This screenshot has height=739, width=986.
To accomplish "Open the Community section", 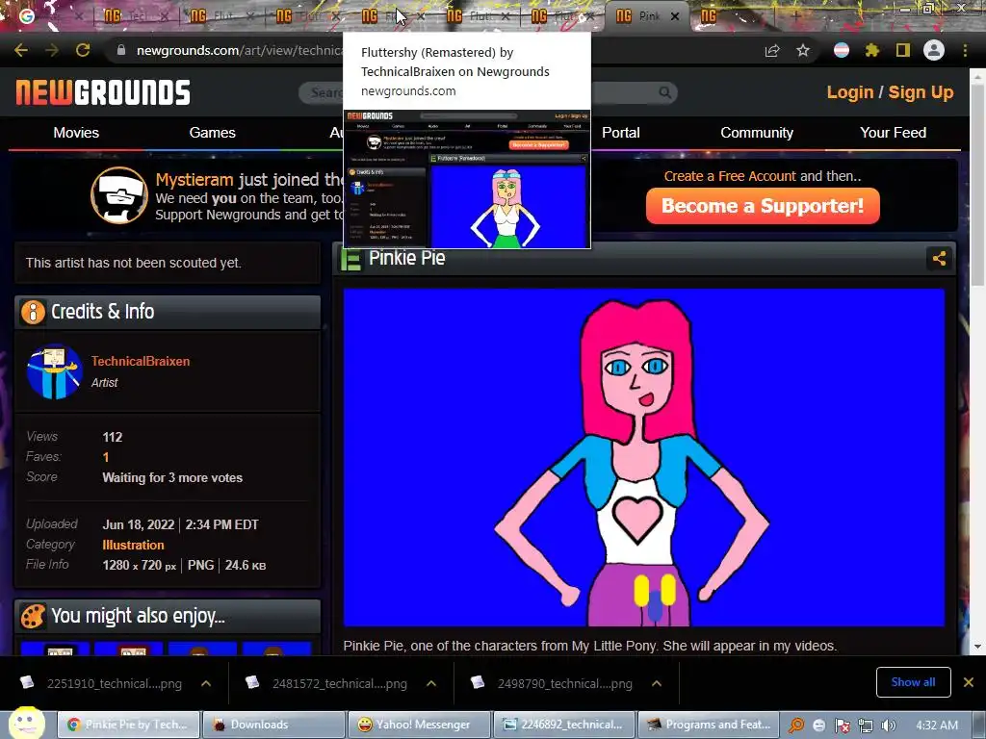I will coord(757,133).
